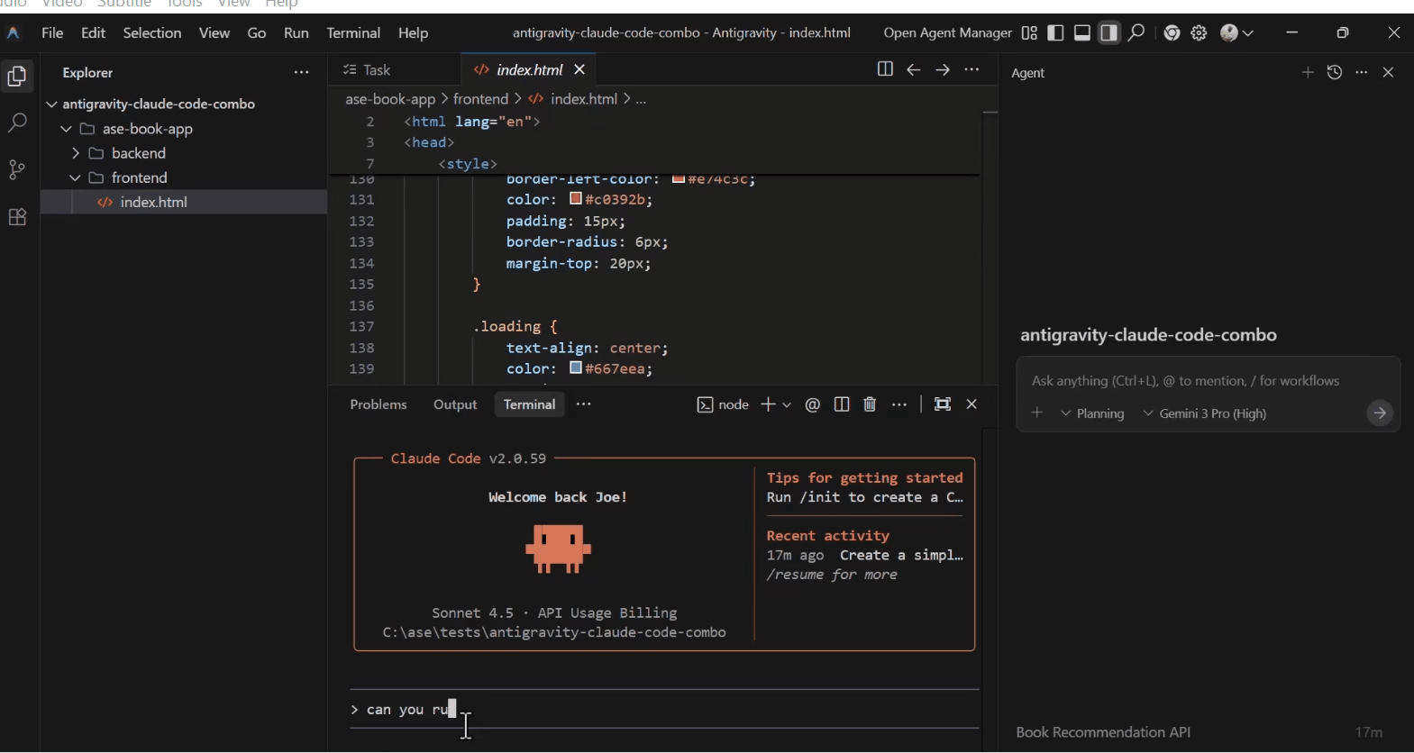Close the index.html editor tab
The width and height of the screenshot is (1414, 753).
click(x=580, y=70)
